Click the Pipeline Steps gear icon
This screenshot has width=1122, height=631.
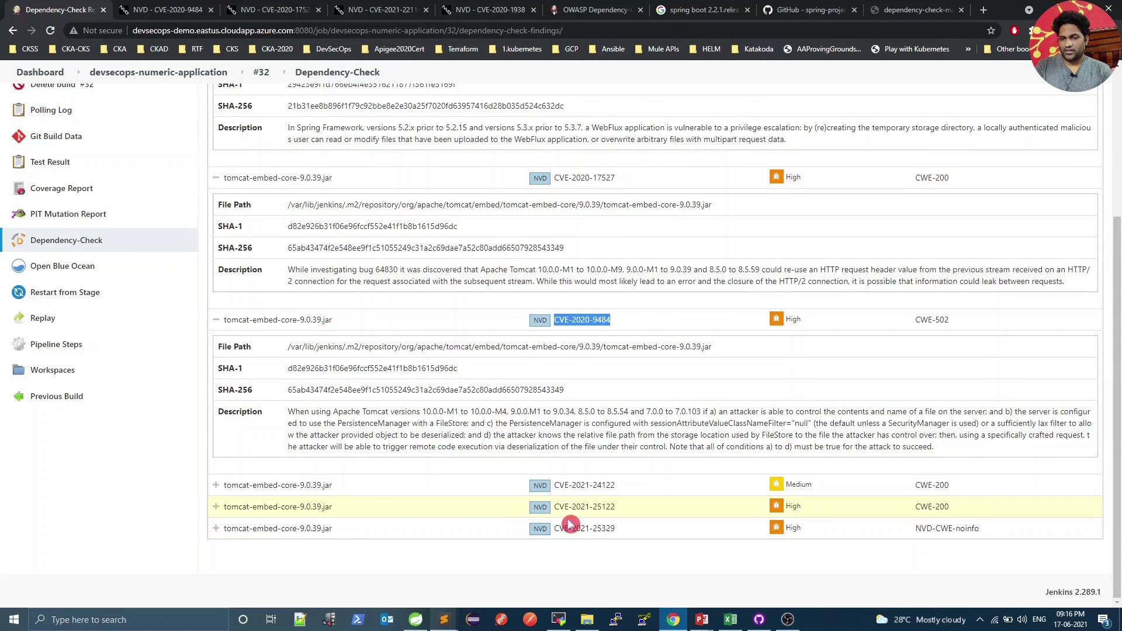[x=19, y=344]
